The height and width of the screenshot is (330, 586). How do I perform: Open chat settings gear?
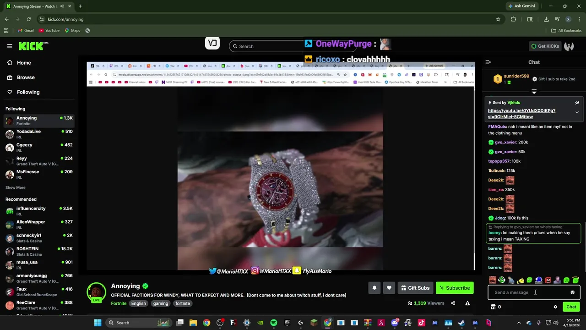tap(555, 307)
